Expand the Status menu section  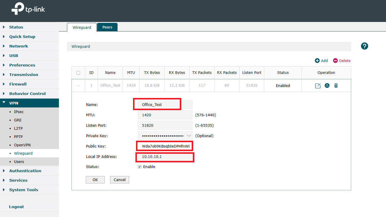click(29, 27)
